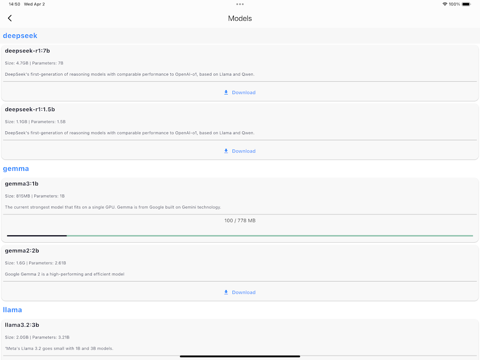Tap the Models page title

pos(240,18)
